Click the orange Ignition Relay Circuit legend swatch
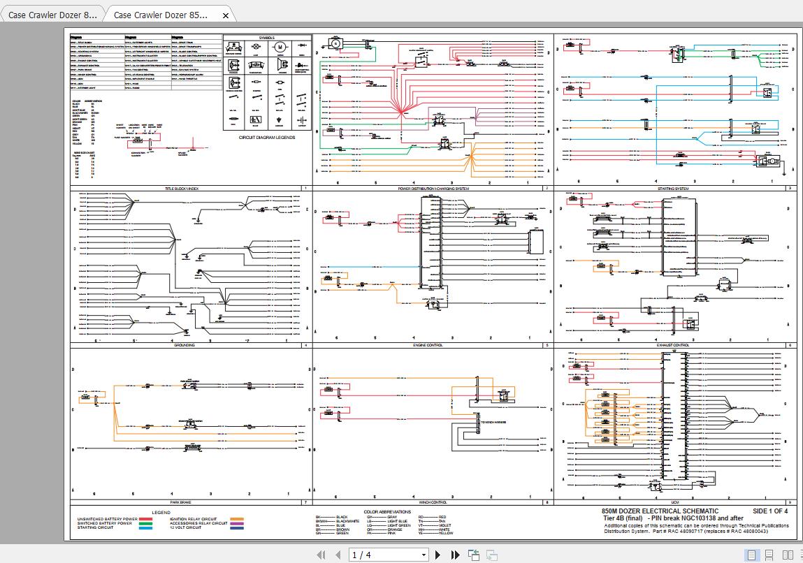The width and height of the screenshot is (803, 563). click(x=238, y=519)
